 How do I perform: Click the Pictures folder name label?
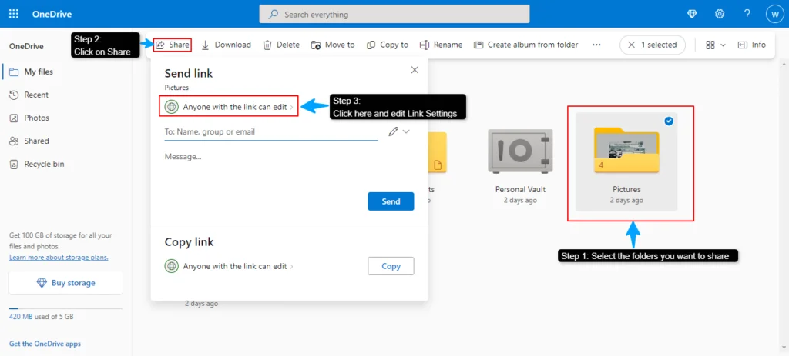tap(626, 190)
